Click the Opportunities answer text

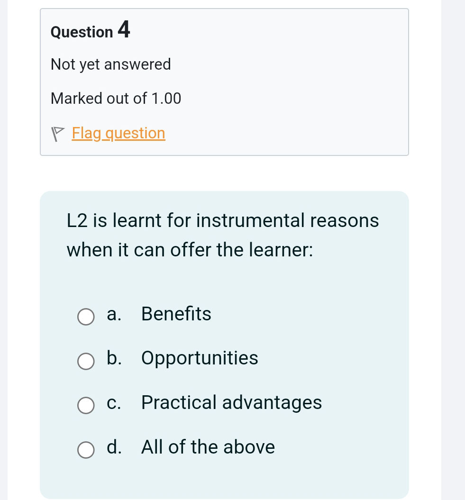click(x=199, y=358)
